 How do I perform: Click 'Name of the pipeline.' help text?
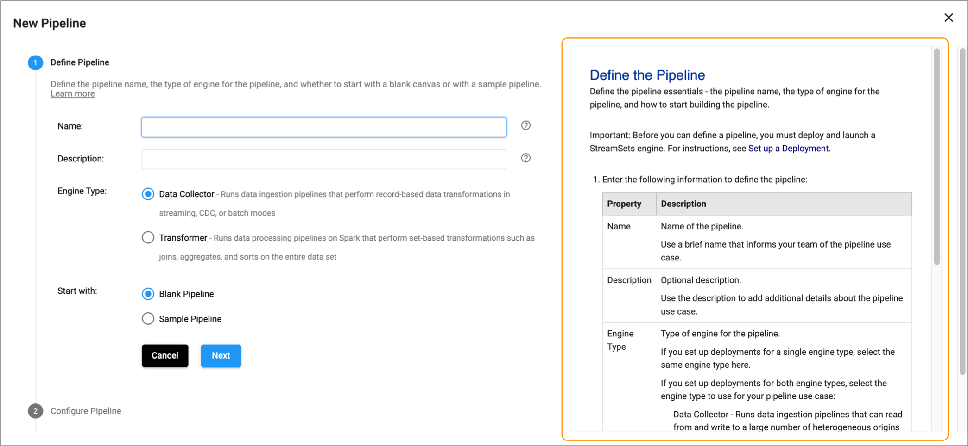pos(702,226)
